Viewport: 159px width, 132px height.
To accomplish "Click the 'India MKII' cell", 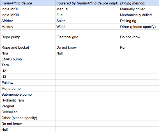I will 28,9.
